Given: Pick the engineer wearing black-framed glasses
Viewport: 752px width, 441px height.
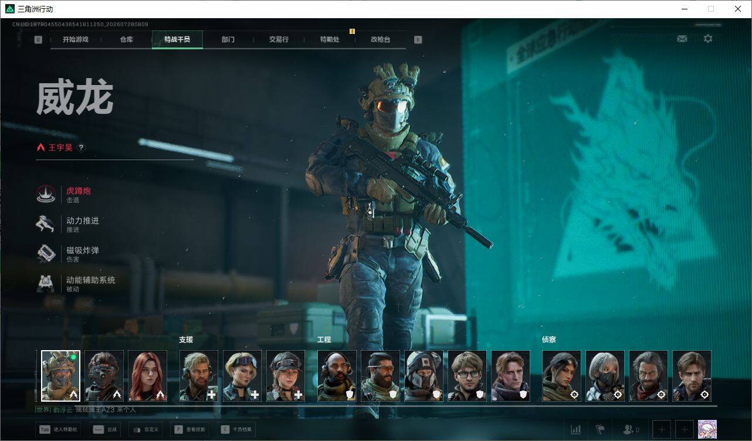Looking at the screenshot, I should point(467,376).
